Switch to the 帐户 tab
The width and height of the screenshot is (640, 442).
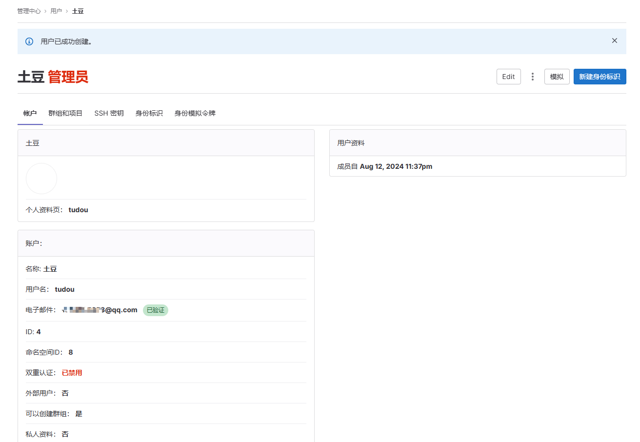30,113
